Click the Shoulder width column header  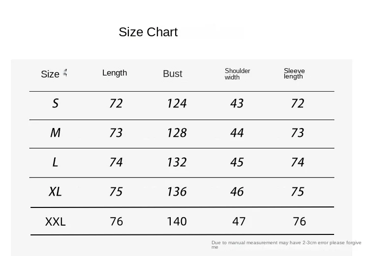coord(237,74)
